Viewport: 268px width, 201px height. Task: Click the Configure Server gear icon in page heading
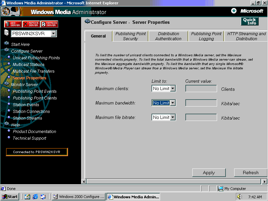pos(87,21)
